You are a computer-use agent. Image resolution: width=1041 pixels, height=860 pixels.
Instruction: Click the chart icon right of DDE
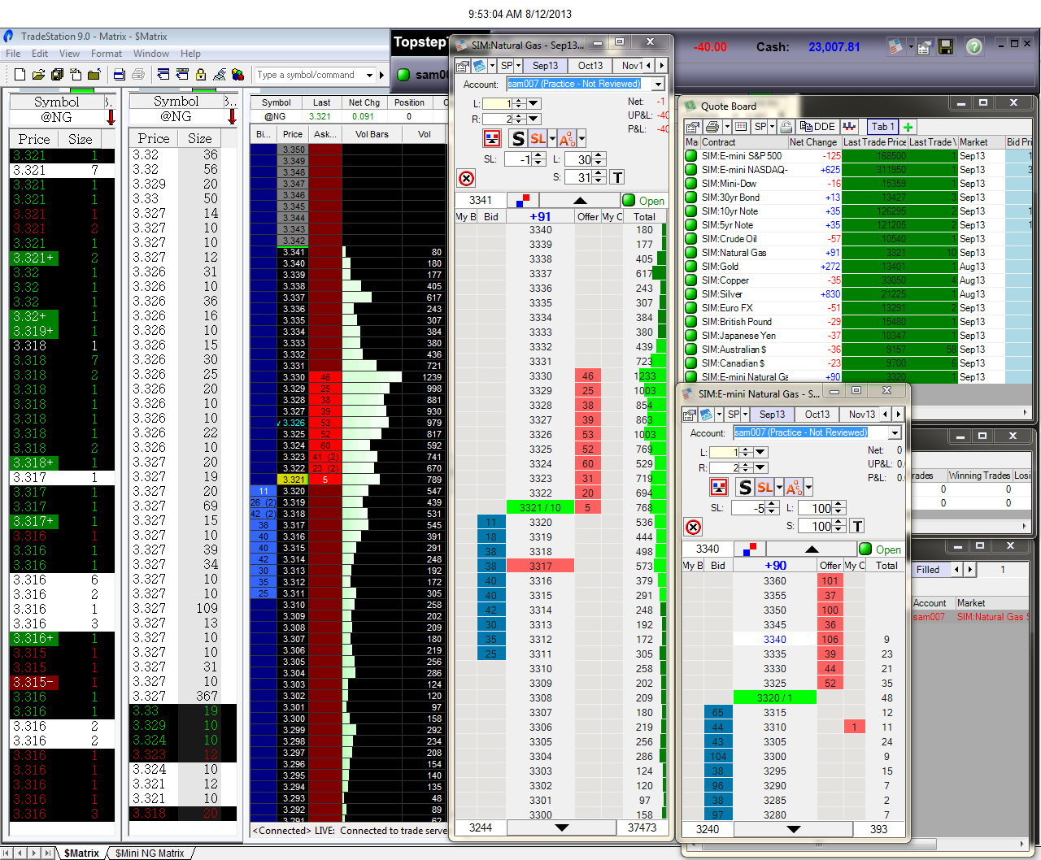point(850,127)
